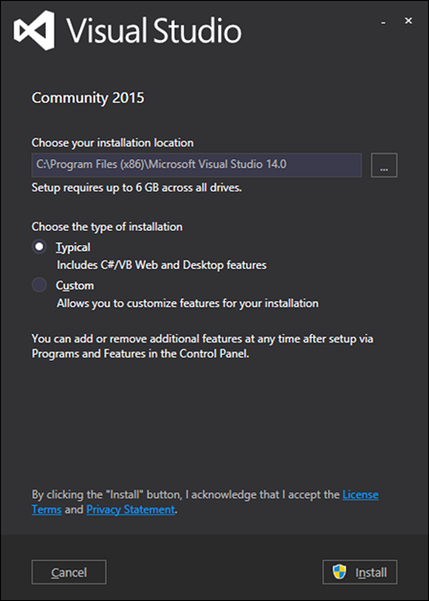Click the 'Visual Studio' title text
Screen dimensions: 429x601
154,31
